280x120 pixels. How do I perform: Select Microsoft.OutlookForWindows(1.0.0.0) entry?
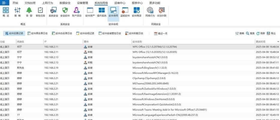click(154, 89)
